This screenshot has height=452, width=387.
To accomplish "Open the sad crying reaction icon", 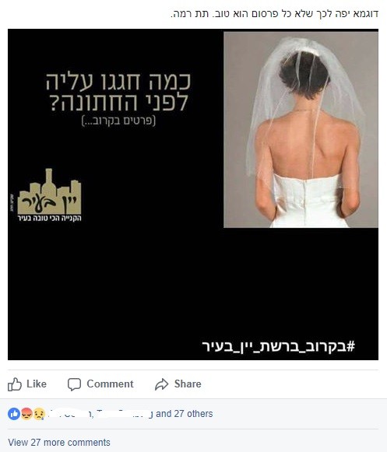I will 39,414.
